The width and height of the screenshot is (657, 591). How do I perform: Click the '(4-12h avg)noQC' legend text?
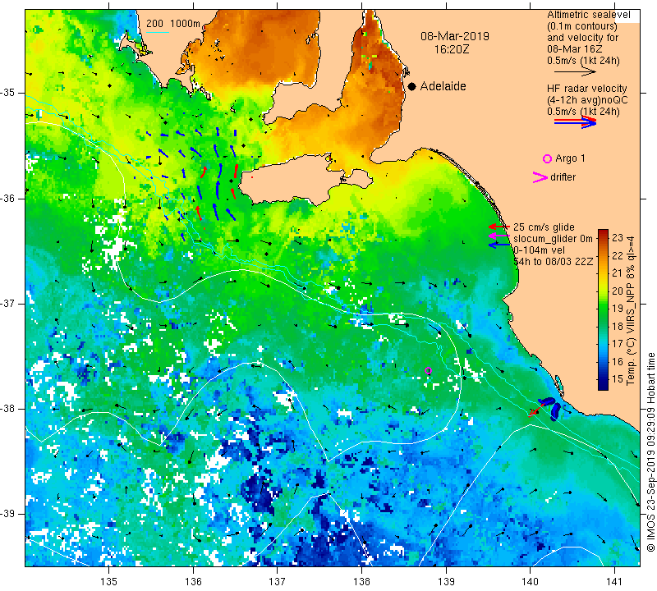(587, 100)
